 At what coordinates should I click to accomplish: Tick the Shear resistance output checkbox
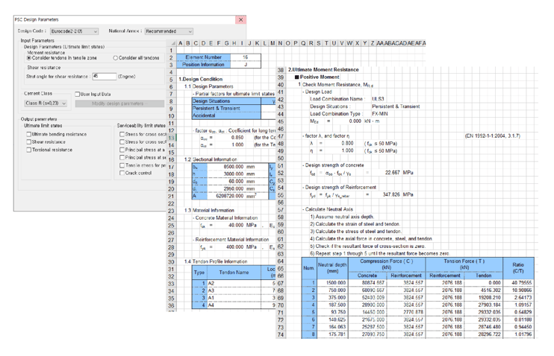(x=28, y=142)
